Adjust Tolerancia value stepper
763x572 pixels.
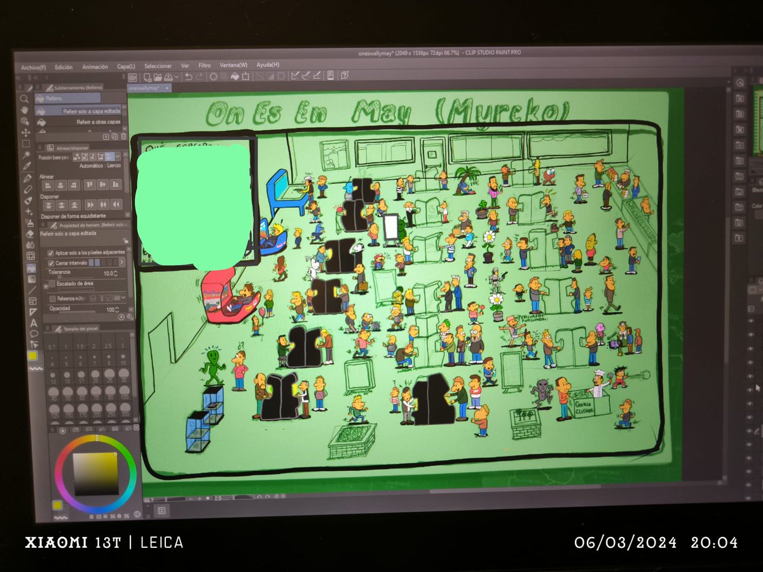pos(116,273)
